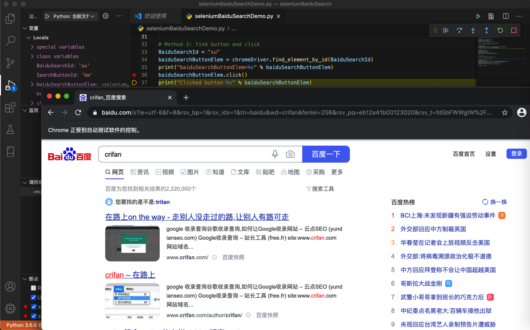
Task: Open crifan – 在路上 result link
Action: click(x=130, y=275)
